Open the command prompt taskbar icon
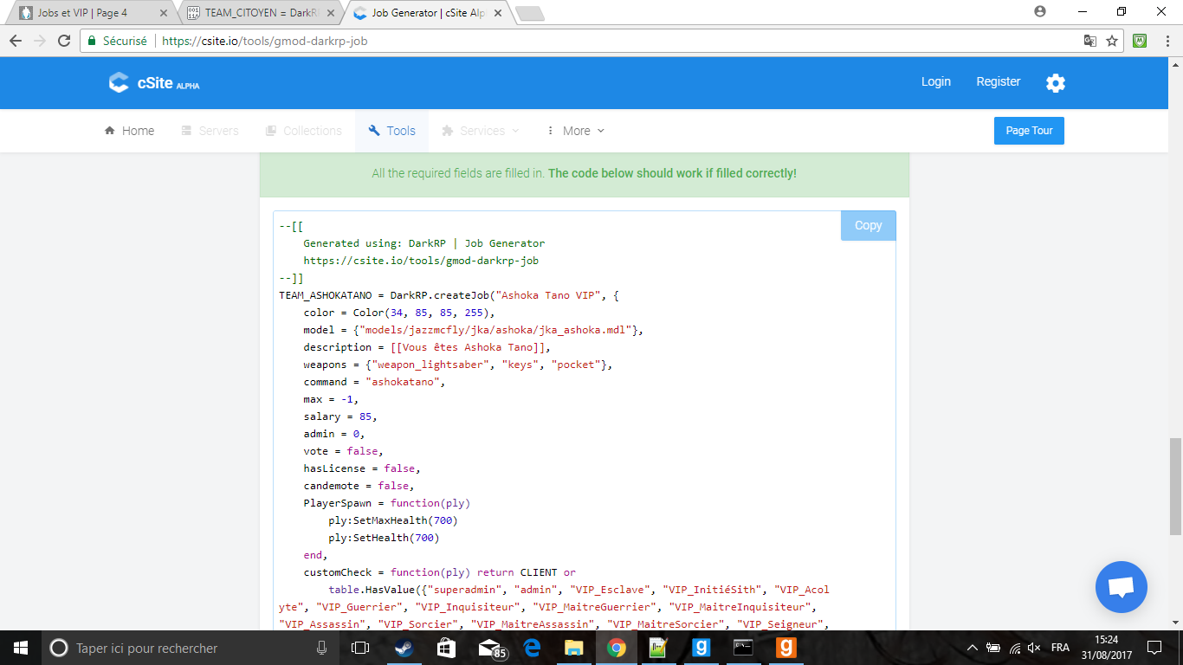Viewport: 1183px width, 665px height. [x=743, y=648]
